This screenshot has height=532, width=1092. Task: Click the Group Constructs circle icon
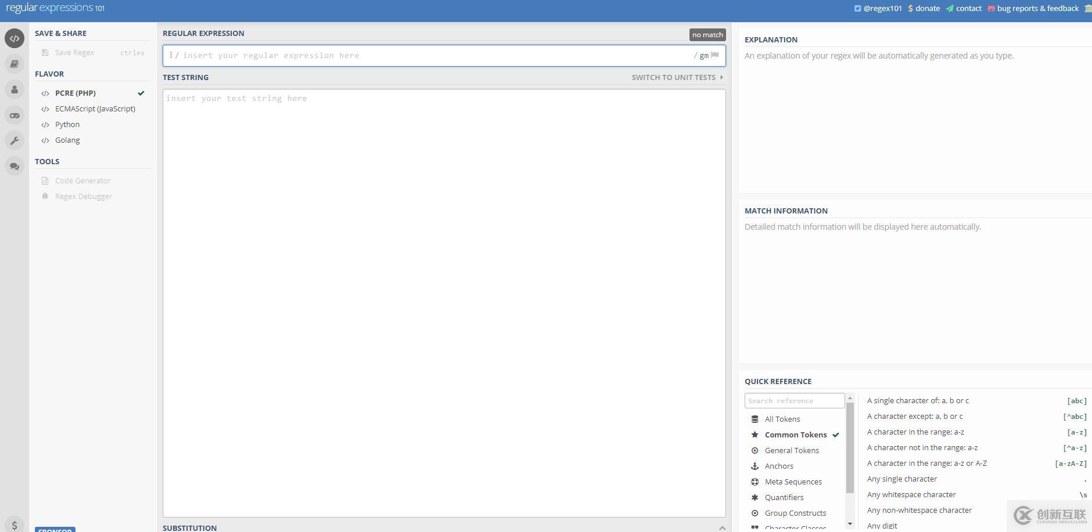[x=755, y=513]
